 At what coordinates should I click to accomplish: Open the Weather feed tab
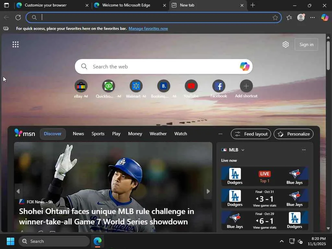(158, 134)
